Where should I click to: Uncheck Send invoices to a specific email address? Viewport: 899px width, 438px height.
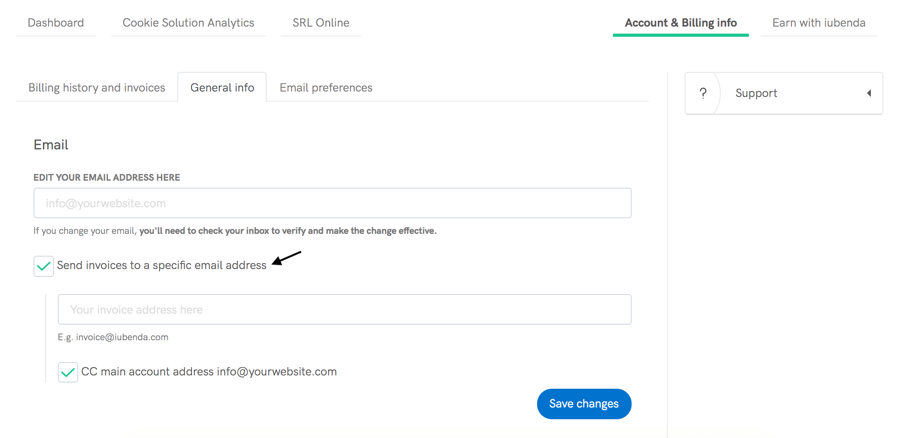click(x=43, y=266)
